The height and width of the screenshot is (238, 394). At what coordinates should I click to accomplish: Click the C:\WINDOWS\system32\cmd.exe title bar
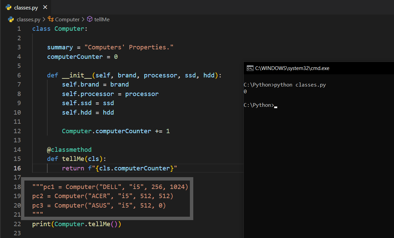pos(292,68)
